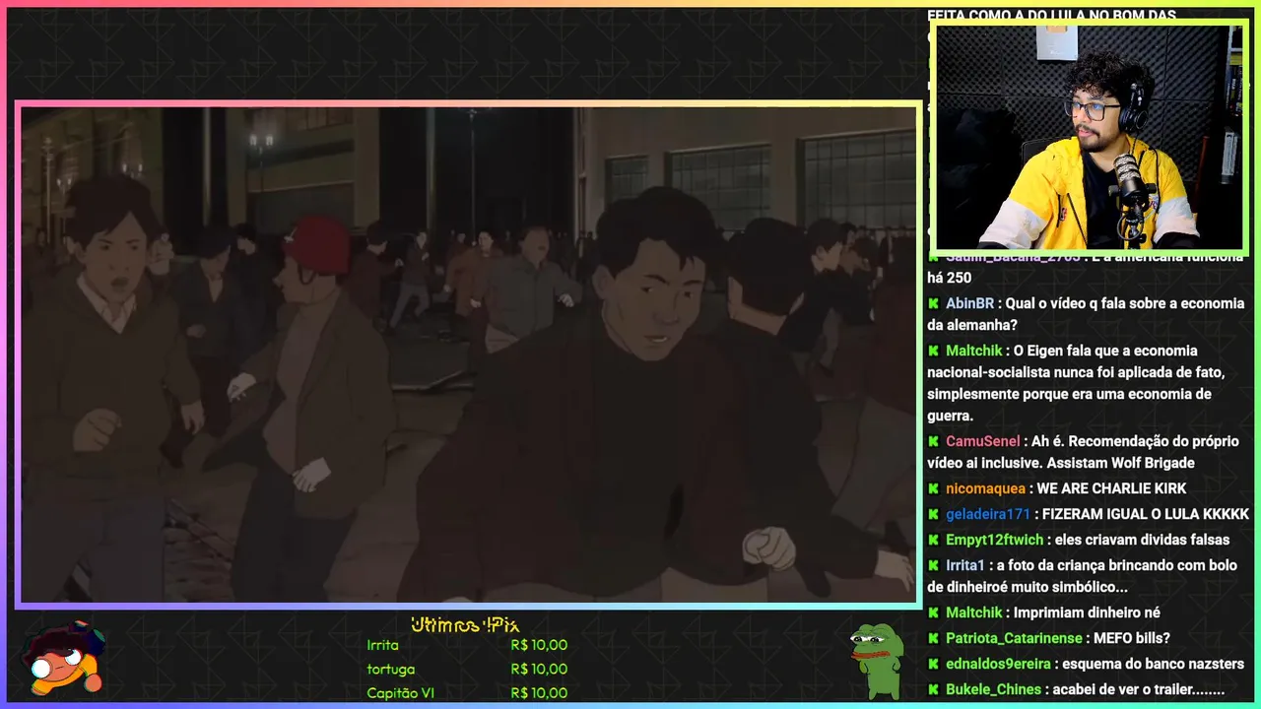Click the message asking about 'economia da alemanha'
The image size is (1261, 709).
coord(1086,314)
